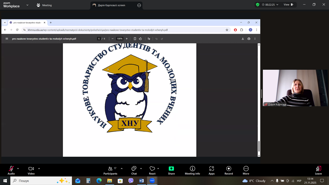Open the Participants panel

pos(110,170)
